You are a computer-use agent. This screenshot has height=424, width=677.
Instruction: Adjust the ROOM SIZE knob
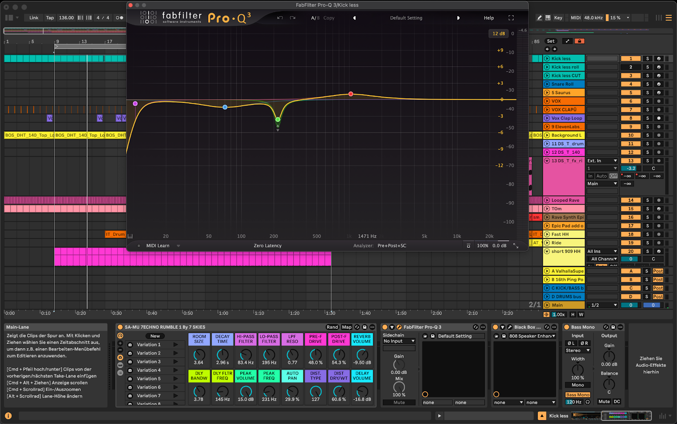point(199,355)
